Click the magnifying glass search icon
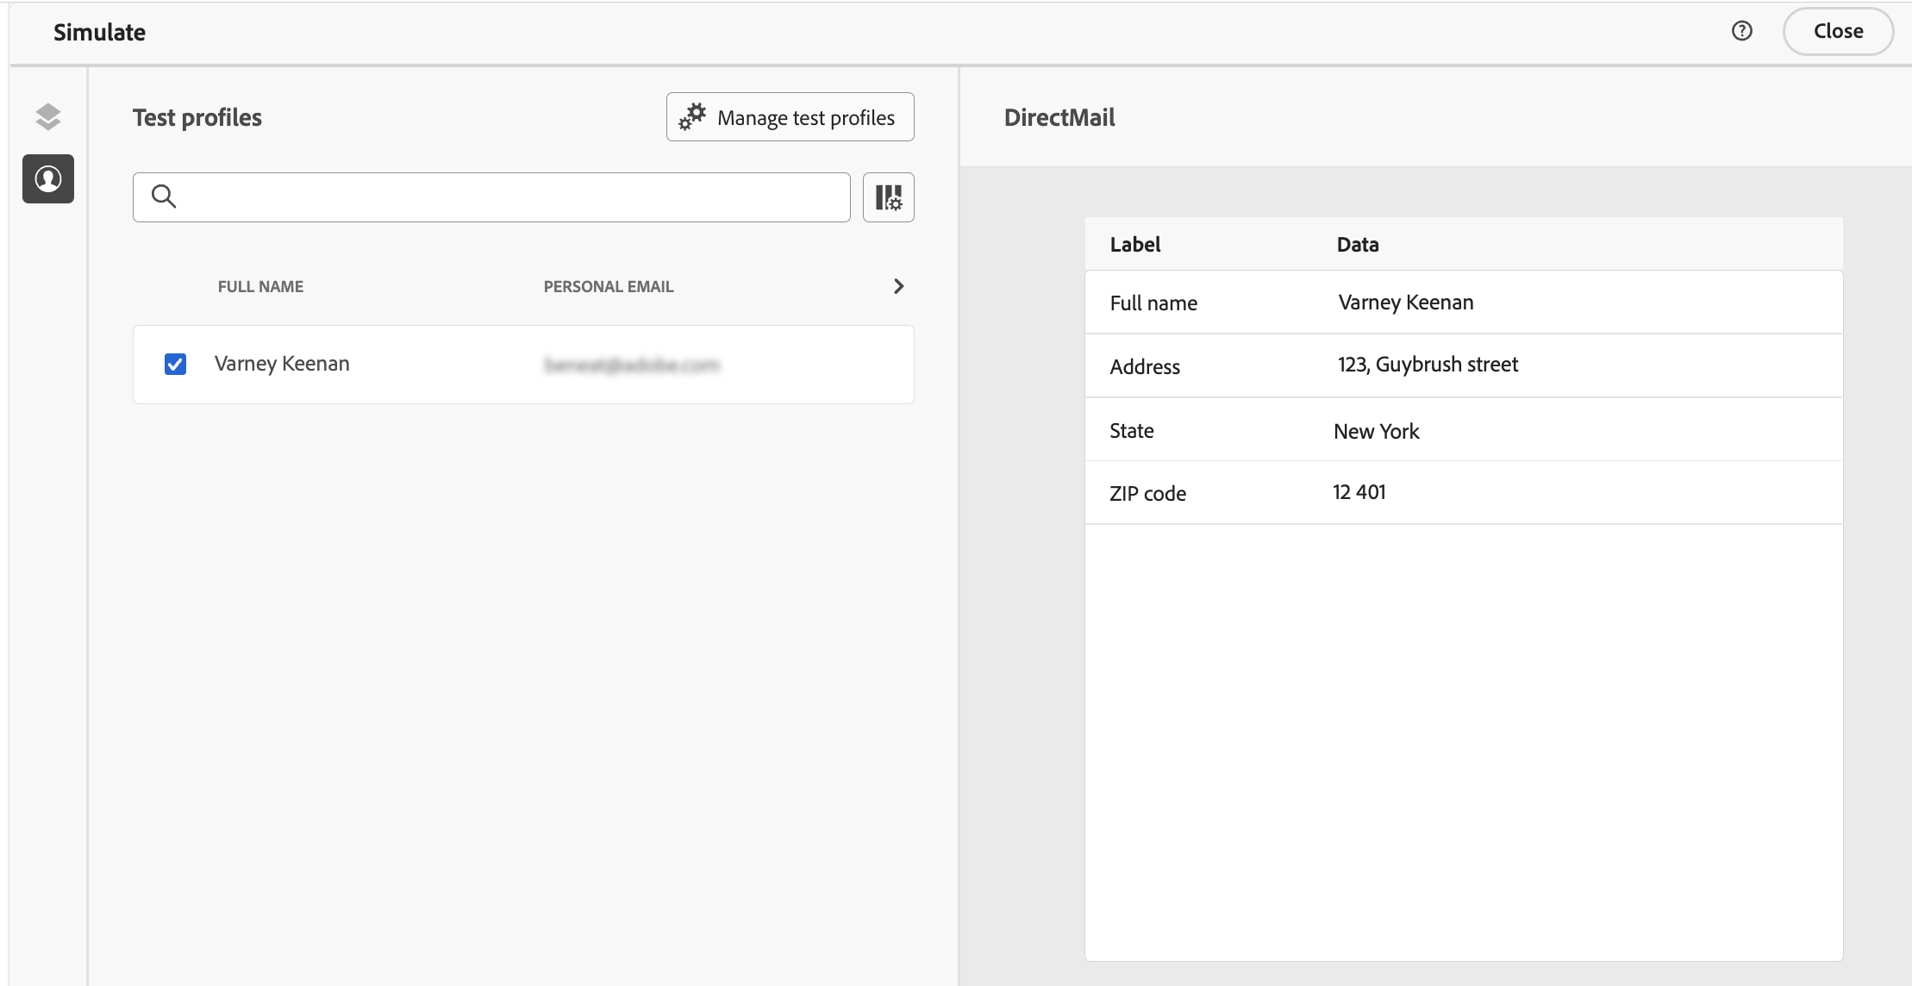 (x=164, y=197)
